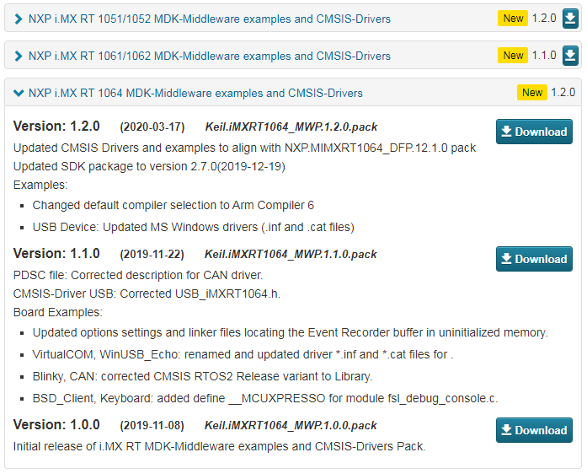Click the 'Board Examples:' label

(x=58, y=312)
